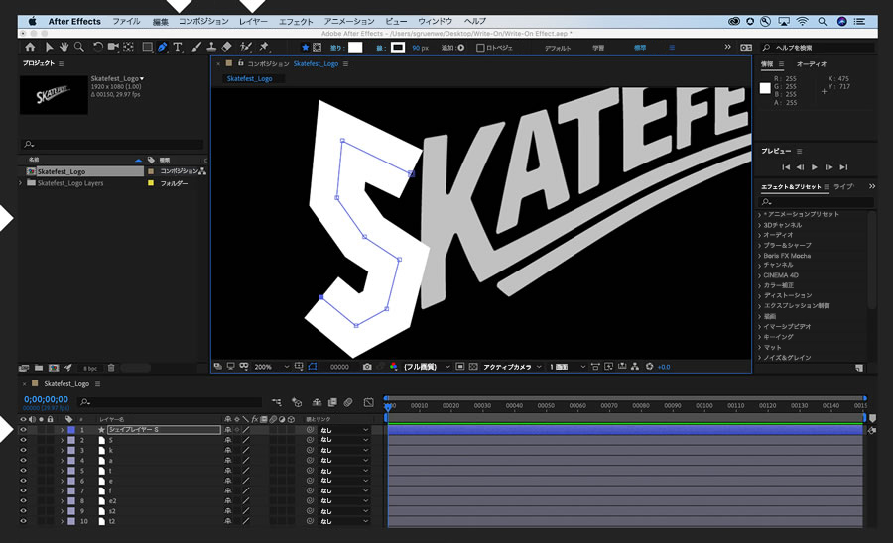Hide layer 1 シェイプレイヤー S with eye icon
The image size is (893, 543).
click(x=24, y=431)
